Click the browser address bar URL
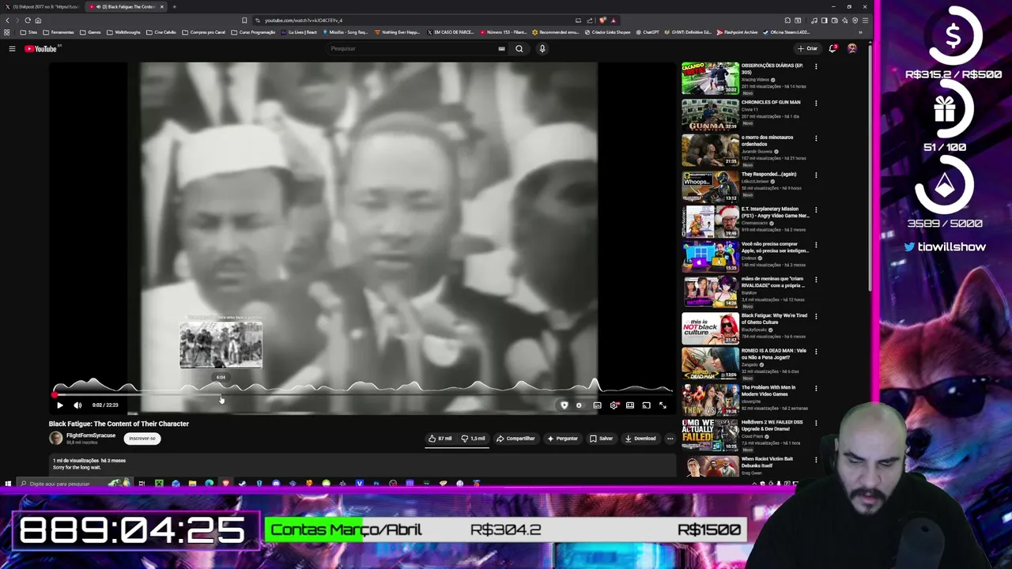 pos(304,21)
